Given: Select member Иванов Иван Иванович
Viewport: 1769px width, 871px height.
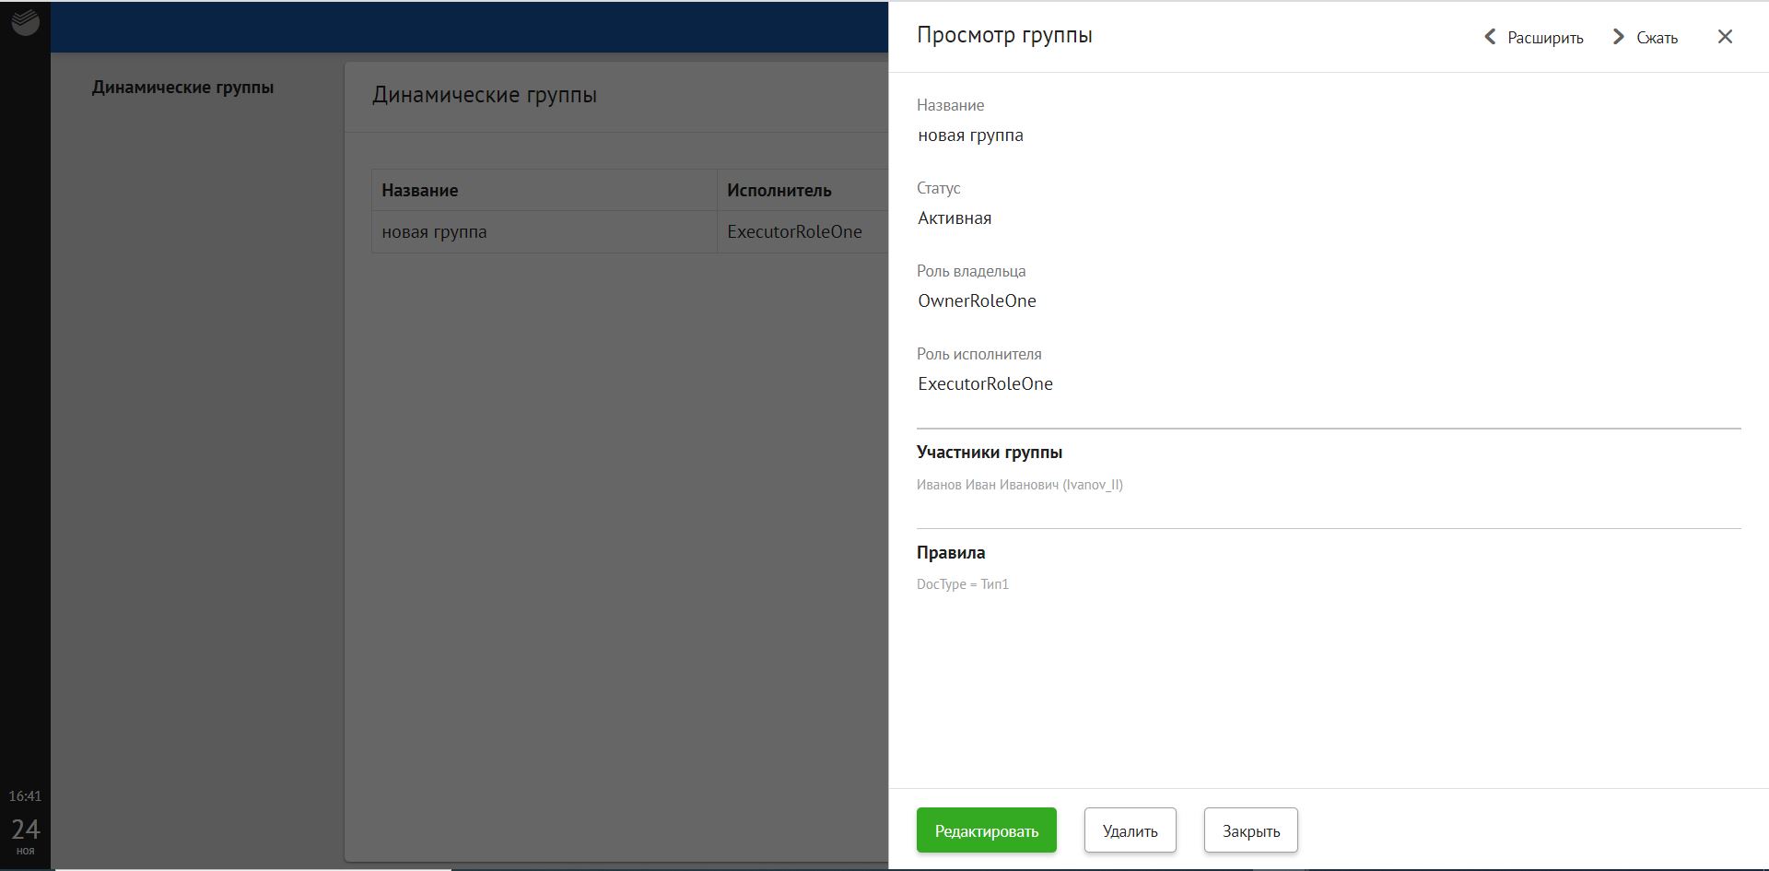Looking at the screenshot, I should tap(1019, 485).
